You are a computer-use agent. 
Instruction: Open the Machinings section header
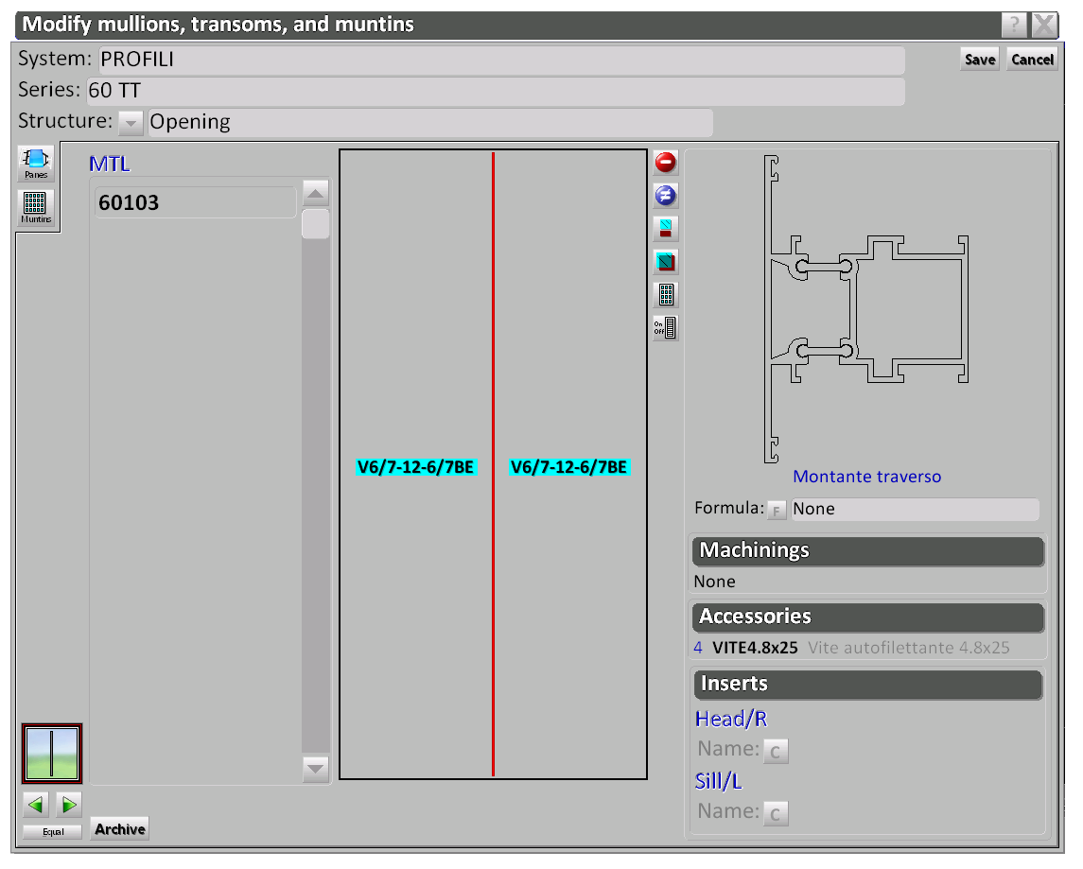click(x=868, y=550)
